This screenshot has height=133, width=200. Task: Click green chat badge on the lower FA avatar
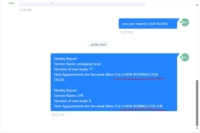tap(181, 57)
